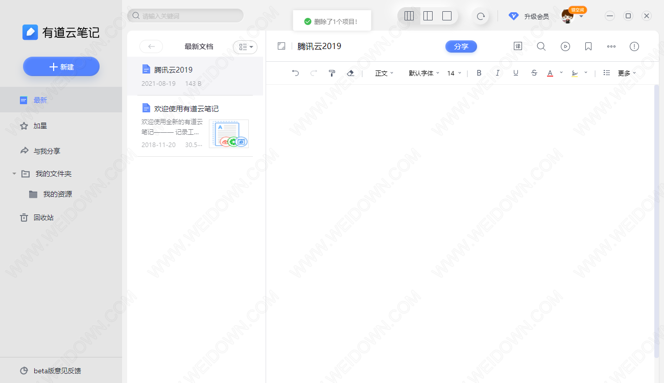Toggle italic formatting
Viewport: 664px width, 383px height.
tap(497, 73)
